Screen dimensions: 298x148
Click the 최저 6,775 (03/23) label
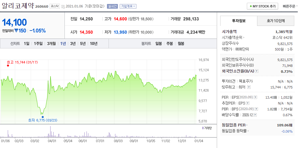tap(43, 120)
